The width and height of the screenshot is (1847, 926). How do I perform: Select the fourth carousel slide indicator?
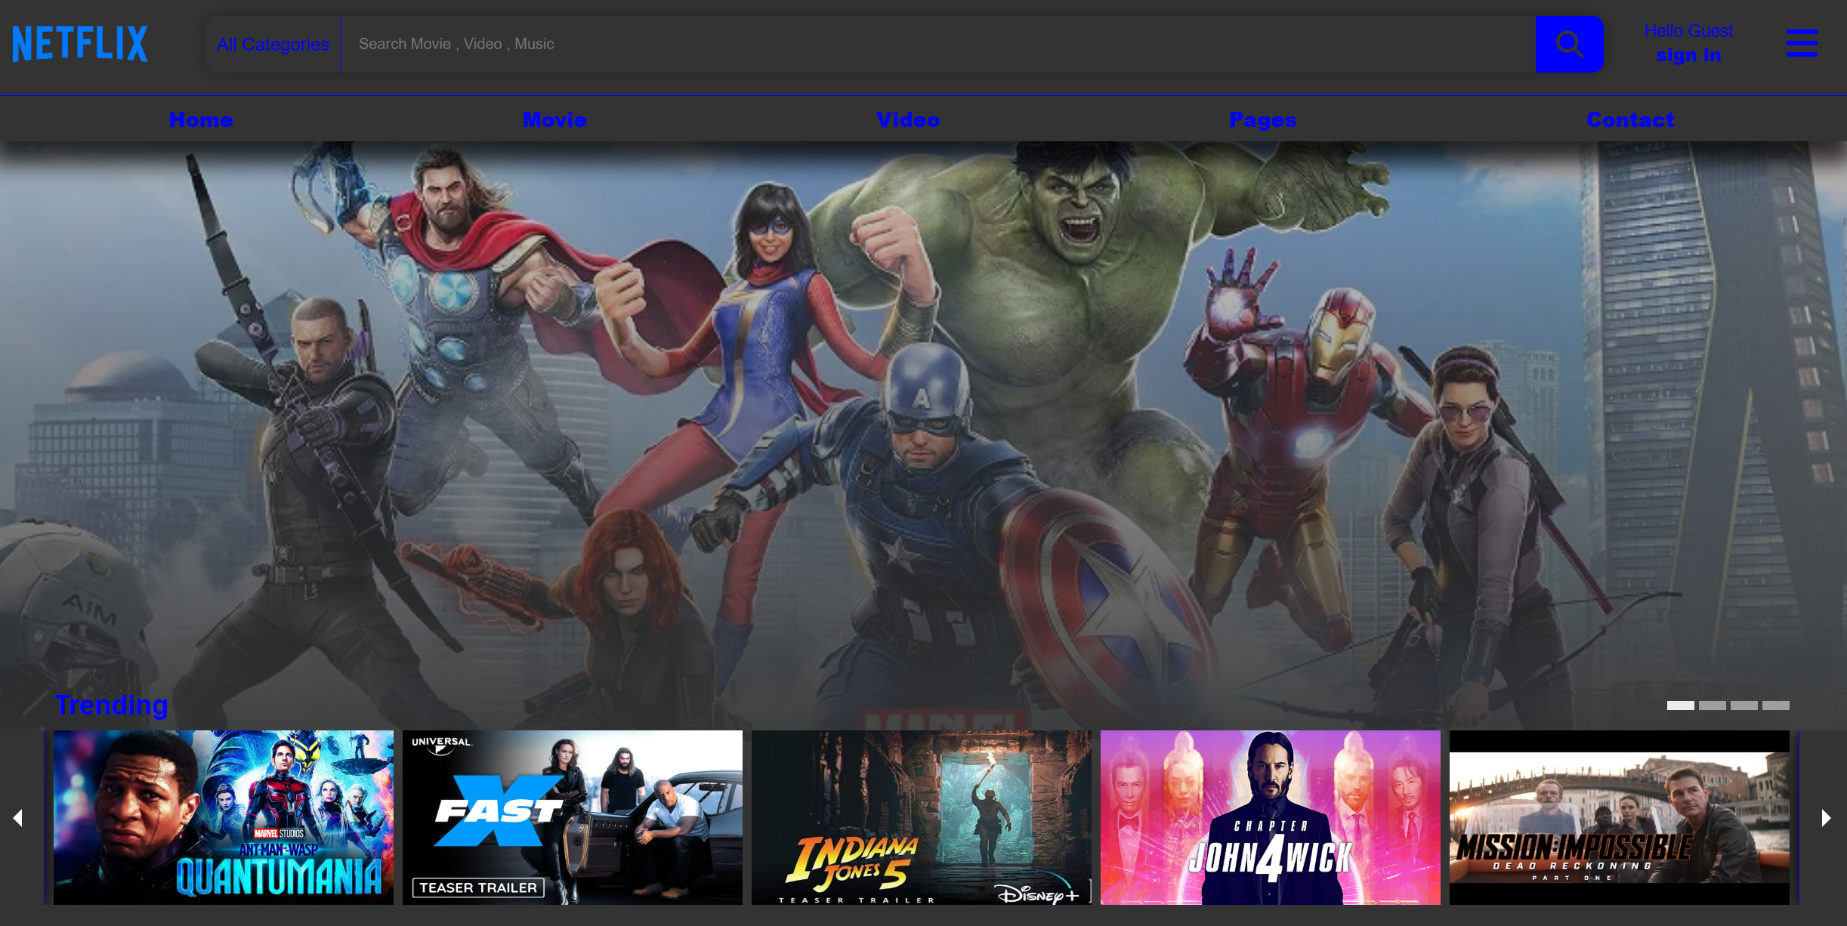coord(1776,705)
